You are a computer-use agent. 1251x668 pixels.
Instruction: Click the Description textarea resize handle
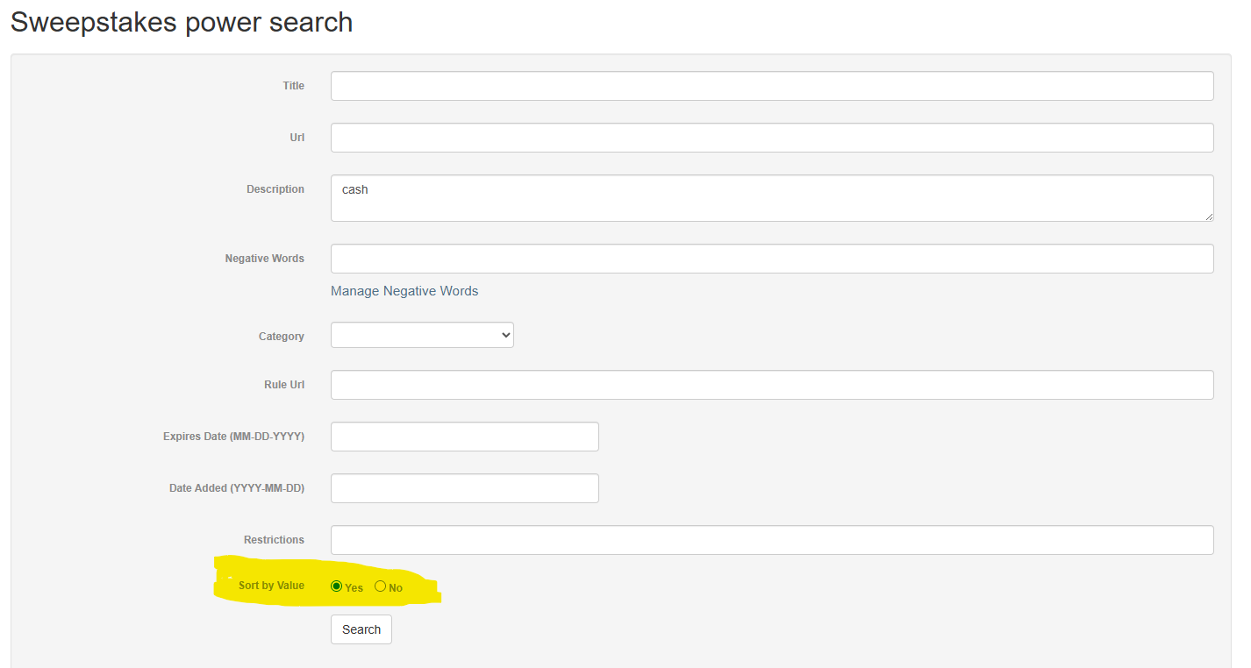(1209, 217)
